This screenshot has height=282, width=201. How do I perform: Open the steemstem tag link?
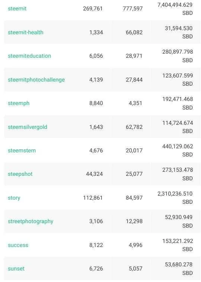(x=22, y=150)
